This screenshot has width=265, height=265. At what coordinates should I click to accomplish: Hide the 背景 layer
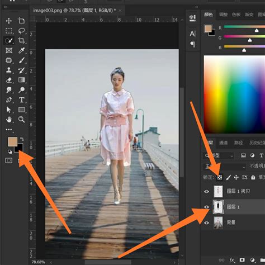[206, 223]
